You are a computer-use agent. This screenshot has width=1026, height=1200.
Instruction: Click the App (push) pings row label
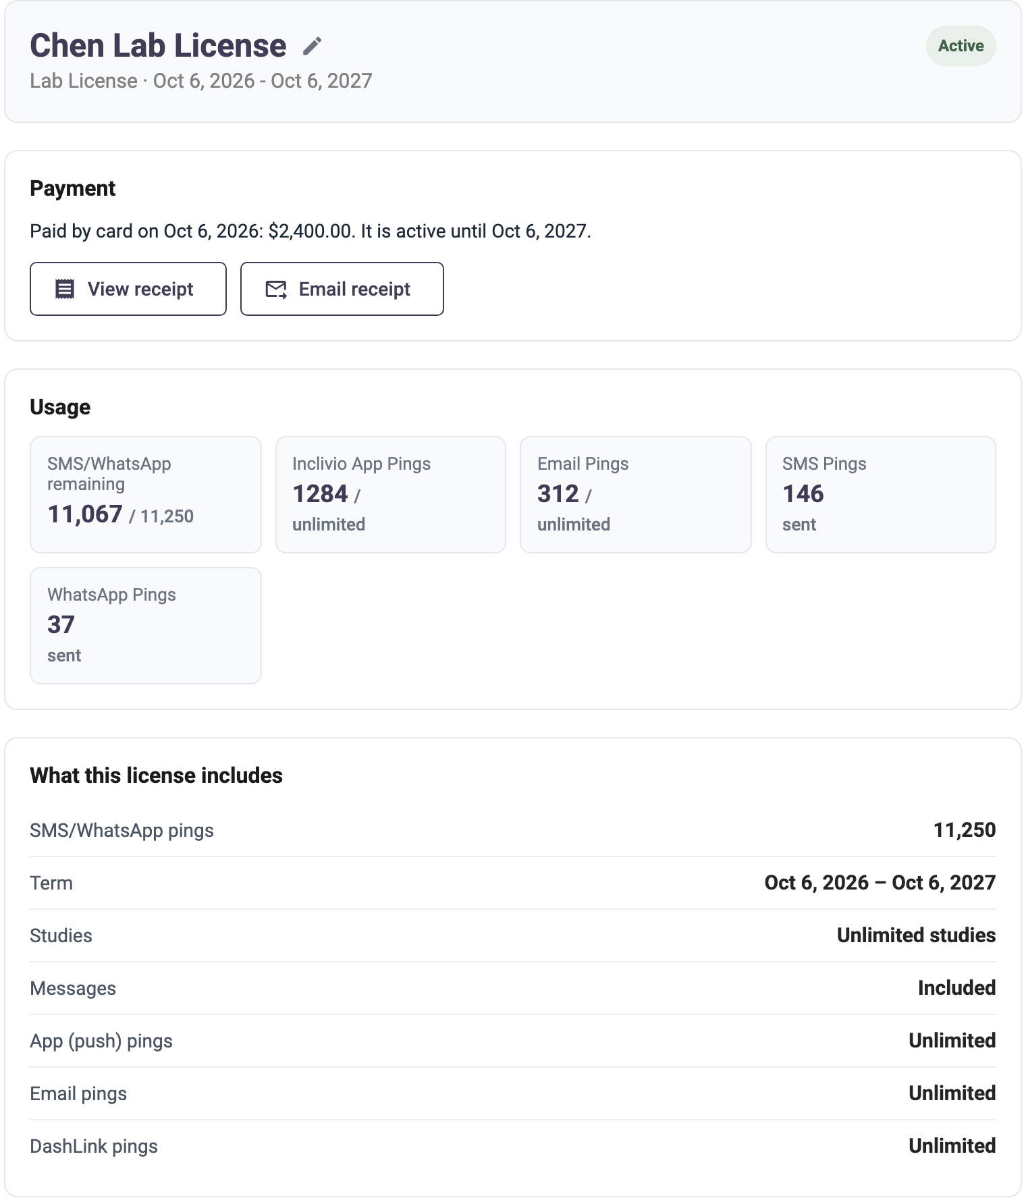click(101, 1041)
